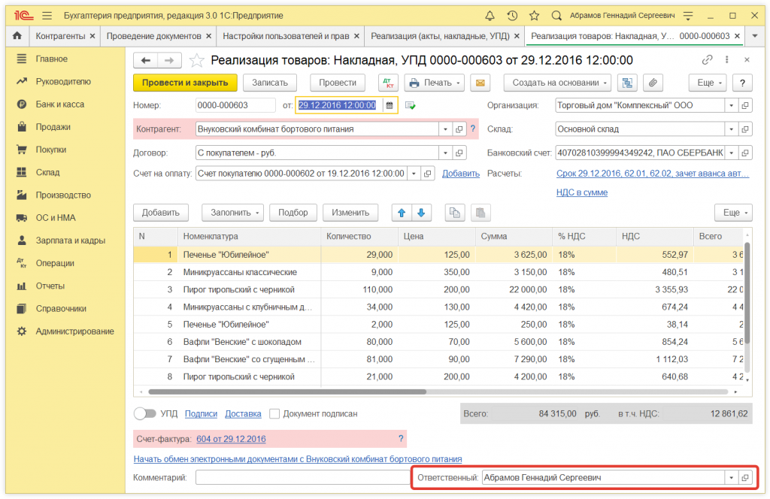Click the Провести и закрыть button
Image resolution: width=770 pixels, height=499 pixels.
pos(185,83)
